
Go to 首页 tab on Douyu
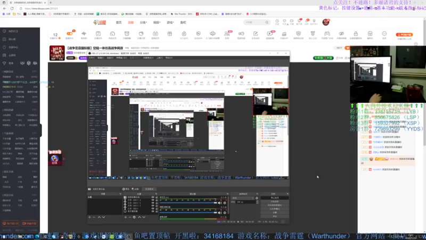[119, 22]
